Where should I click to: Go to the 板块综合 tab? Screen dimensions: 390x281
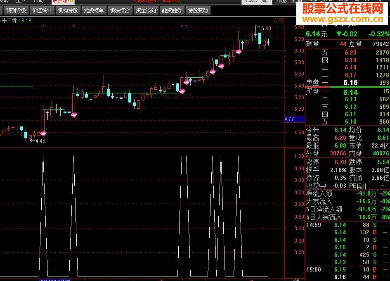120,10
